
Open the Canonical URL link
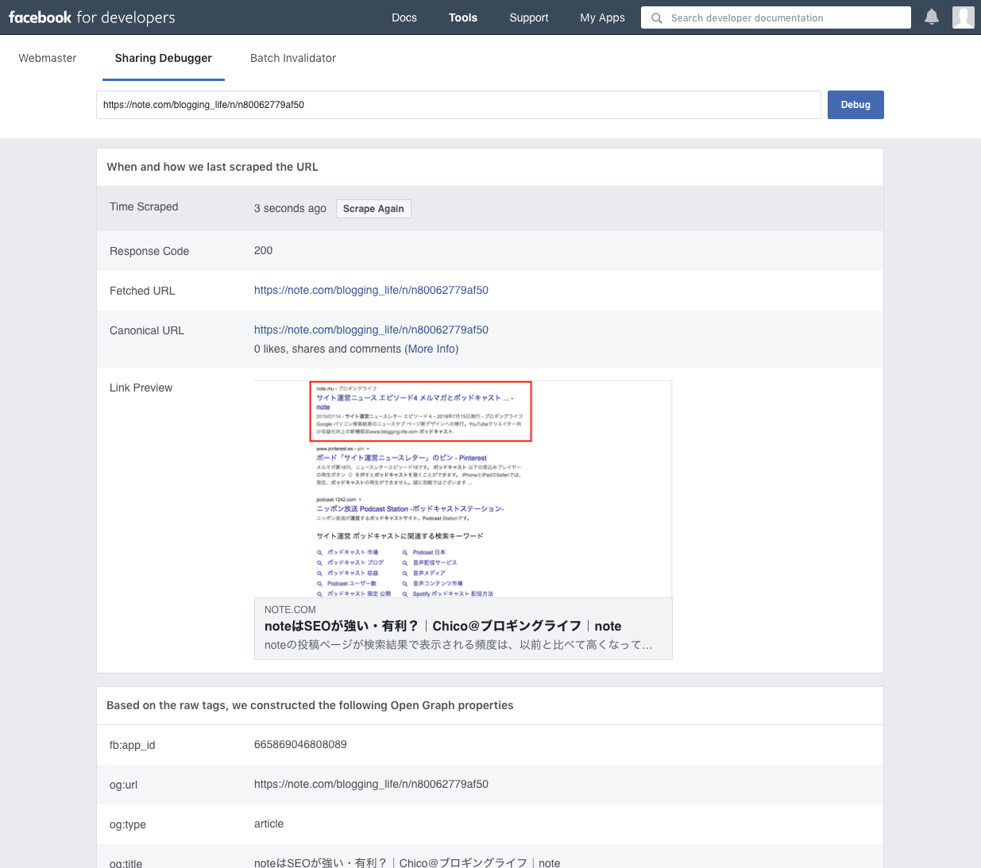click(371, 330)
